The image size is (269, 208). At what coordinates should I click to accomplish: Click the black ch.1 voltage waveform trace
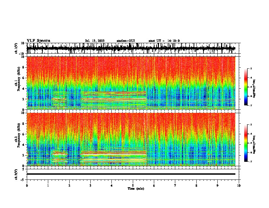[x=131, y=48]
